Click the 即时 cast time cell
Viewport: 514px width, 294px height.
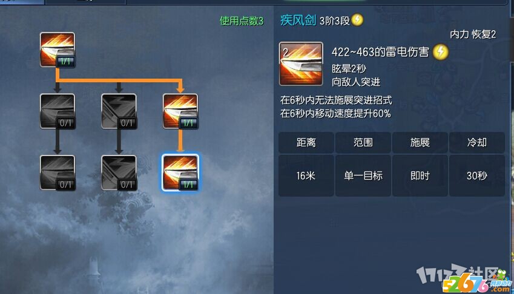pyautogui.click(x=420, y=176)
